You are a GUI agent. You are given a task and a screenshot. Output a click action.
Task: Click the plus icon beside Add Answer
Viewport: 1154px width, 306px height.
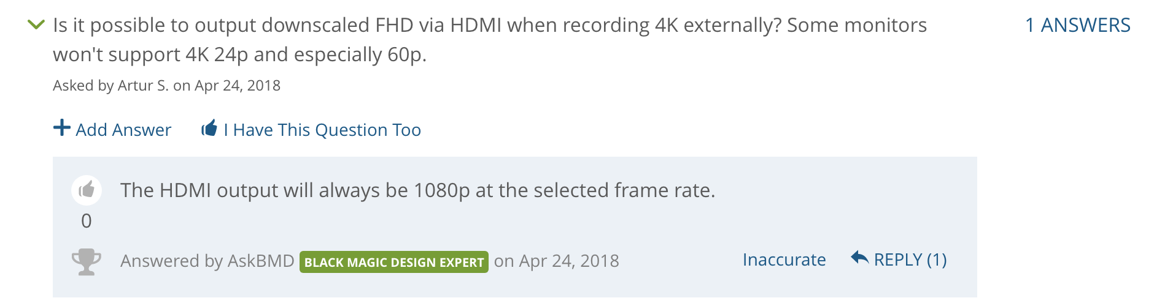[x=62, y=128]
